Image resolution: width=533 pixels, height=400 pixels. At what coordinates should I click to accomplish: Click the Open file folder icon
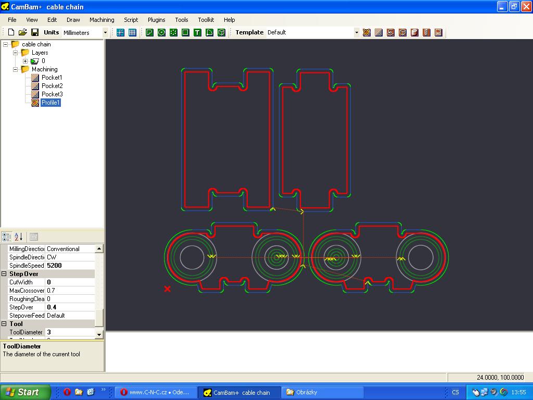(23, 32)
